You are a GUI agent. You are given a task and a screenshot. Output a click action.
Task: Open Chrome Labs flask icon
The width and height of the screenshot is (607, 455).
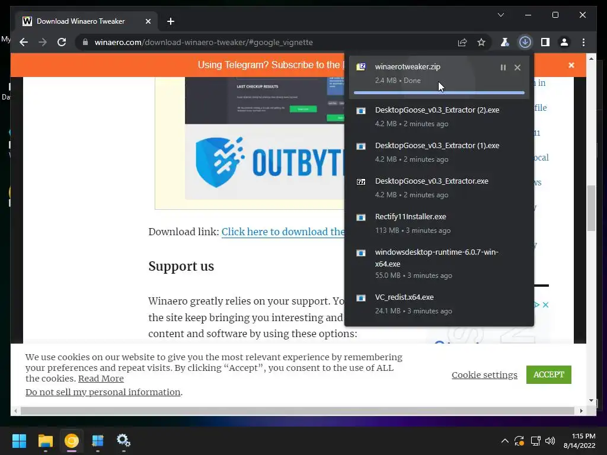pyautogui.click(x=505, y=42)
